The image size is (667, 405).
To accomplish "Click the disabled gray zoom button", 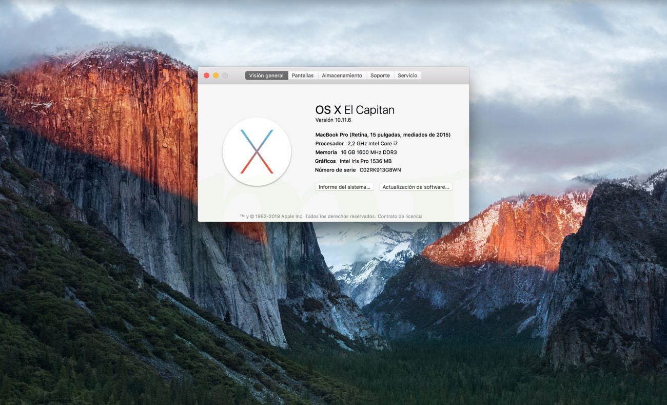I will (225, 75).
